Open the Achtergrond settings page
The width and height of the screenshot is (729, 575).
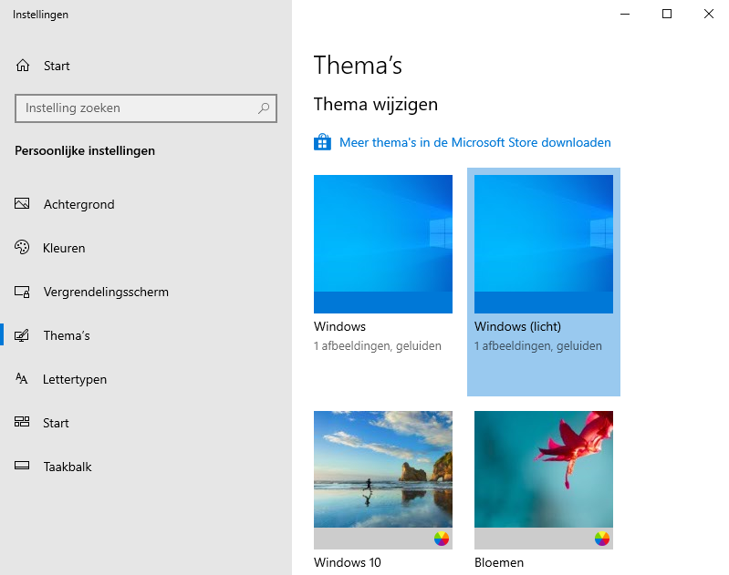(78, 204)
